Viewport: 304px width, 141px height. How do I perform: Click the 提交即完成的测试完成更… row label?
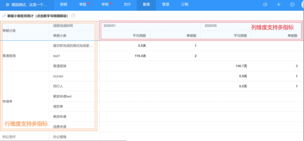[73, 46]
